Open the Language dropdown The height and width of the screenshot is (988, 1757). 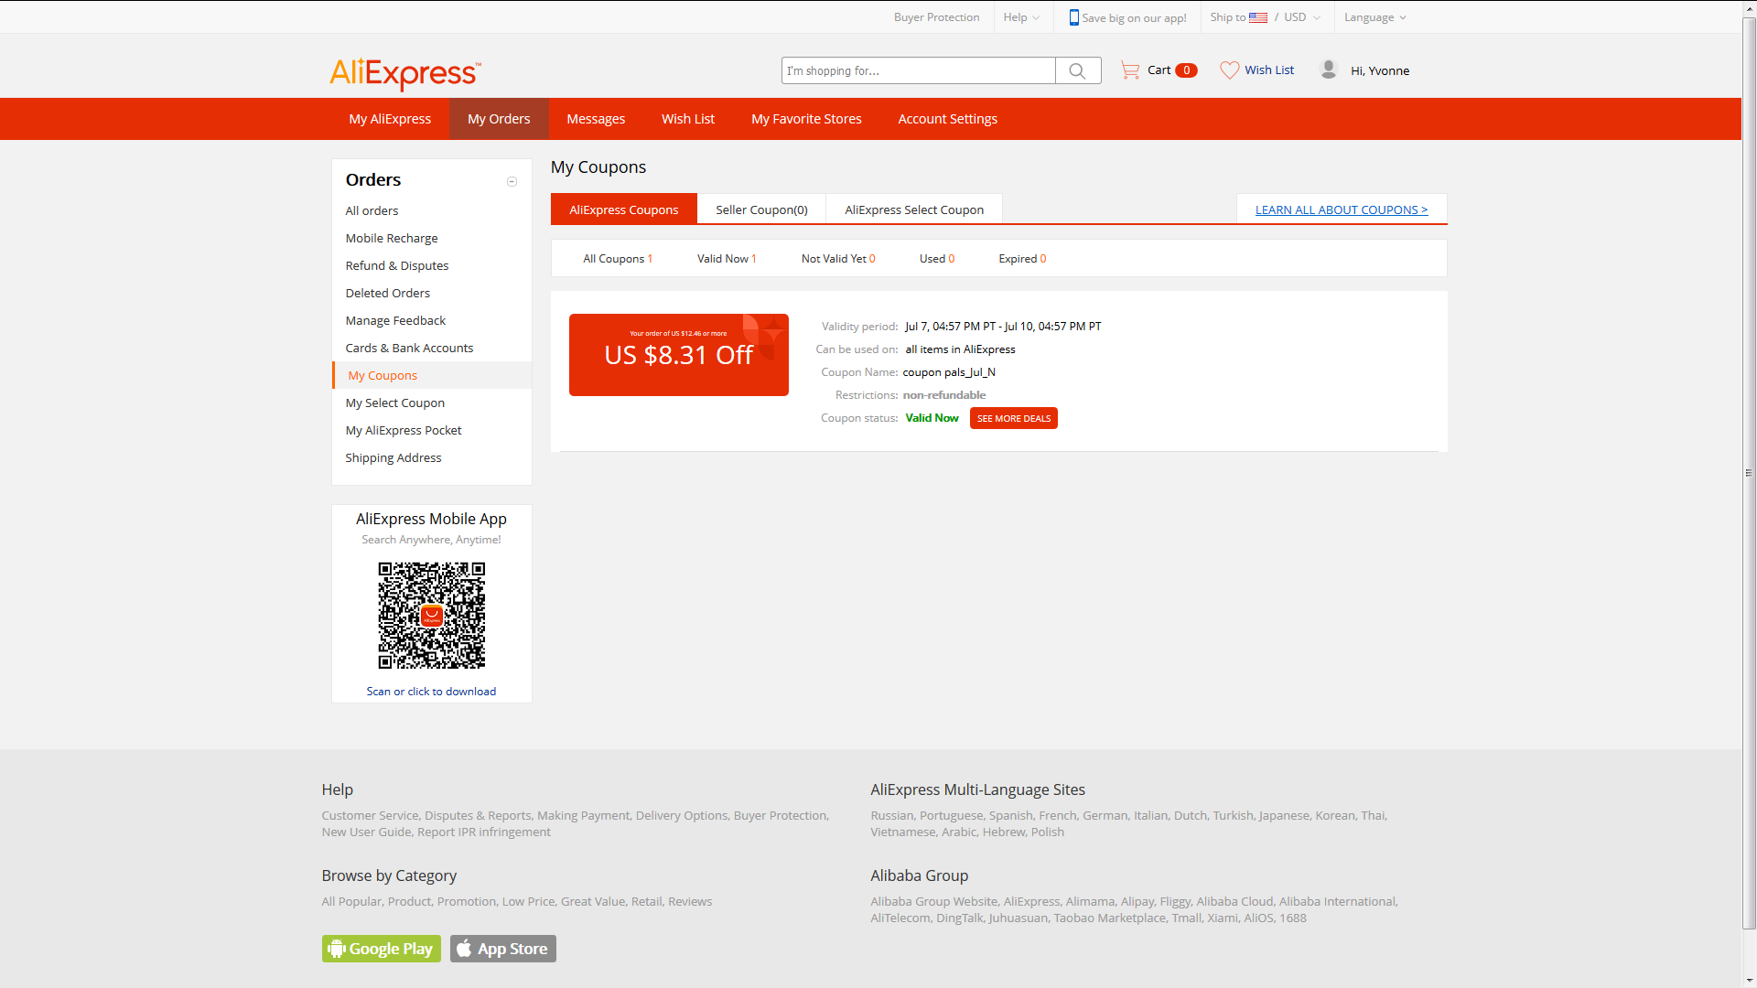(1375, 17)
